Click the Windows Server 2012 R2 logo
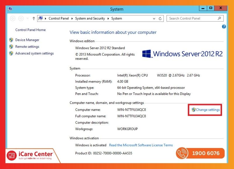 coord(182,54)
